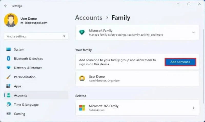The image size is (205, 122).
Task: Click the 'Related' heading
Action: [81, 96]
